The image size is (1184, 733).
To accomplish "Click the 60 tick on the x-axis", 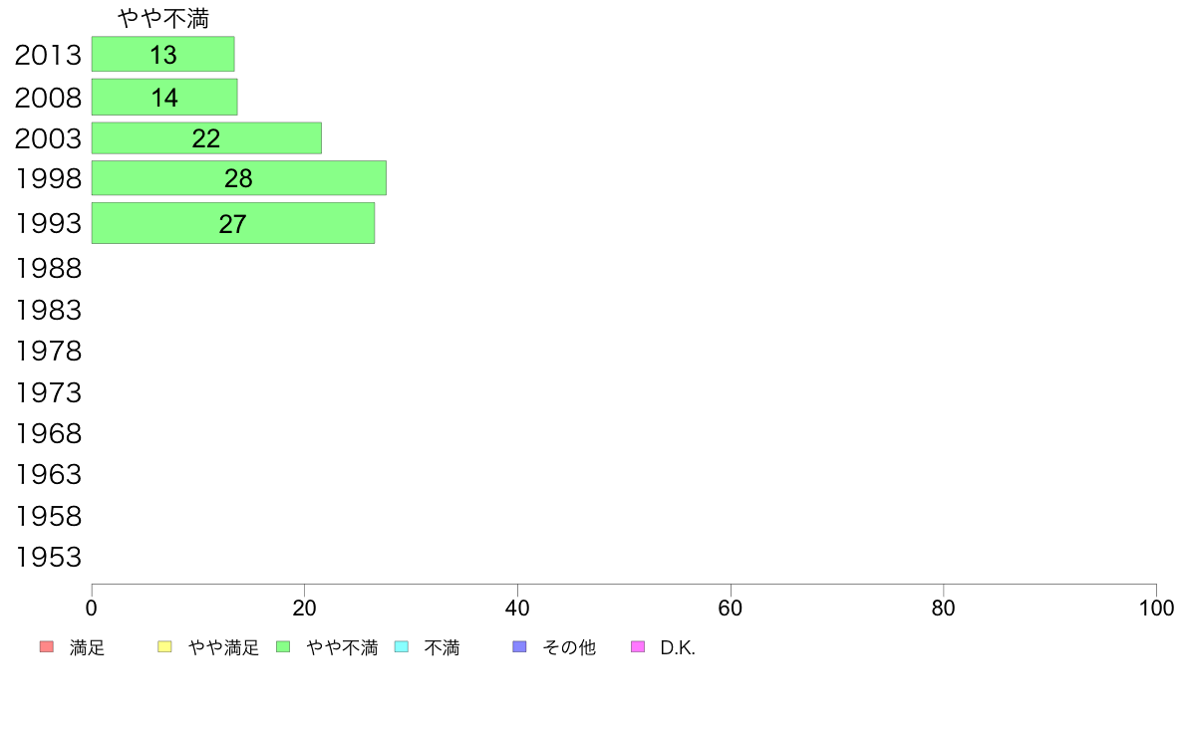I will 731,608.
